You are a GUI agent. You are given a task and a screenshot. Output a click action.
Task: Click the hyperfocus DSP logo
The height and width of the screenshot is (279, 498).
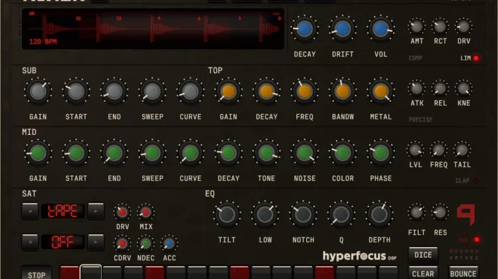coord(359,256)
